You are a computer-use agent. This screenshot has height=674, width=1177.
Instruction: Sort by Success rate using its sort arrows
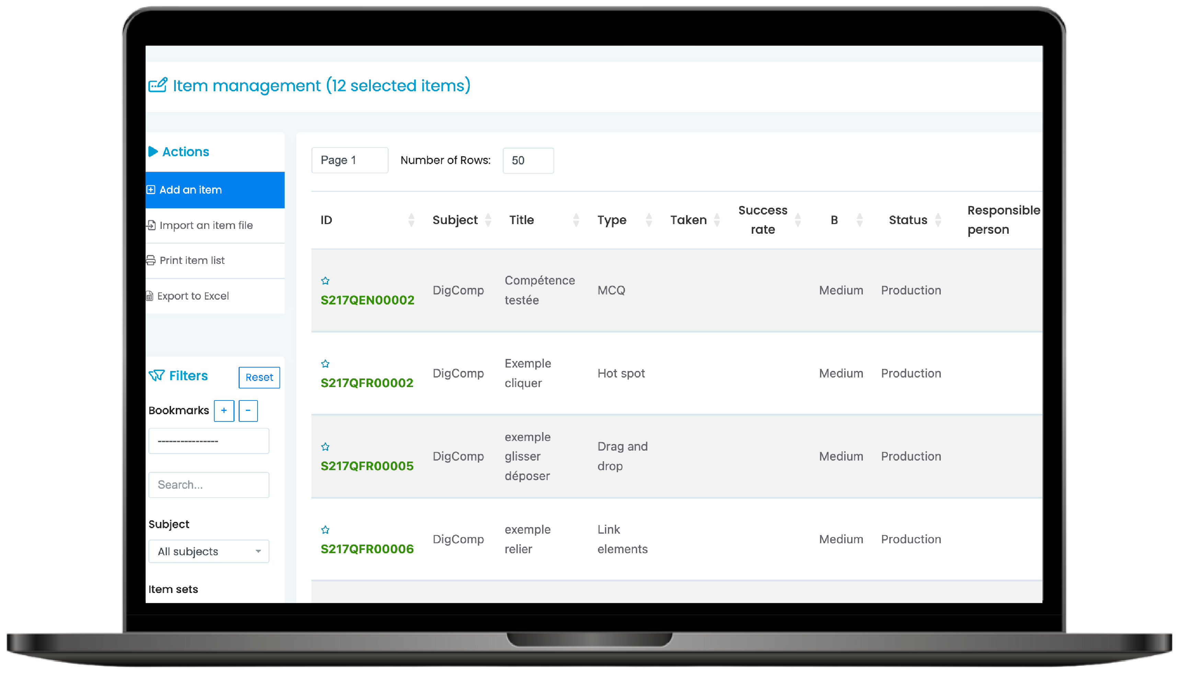798,220
